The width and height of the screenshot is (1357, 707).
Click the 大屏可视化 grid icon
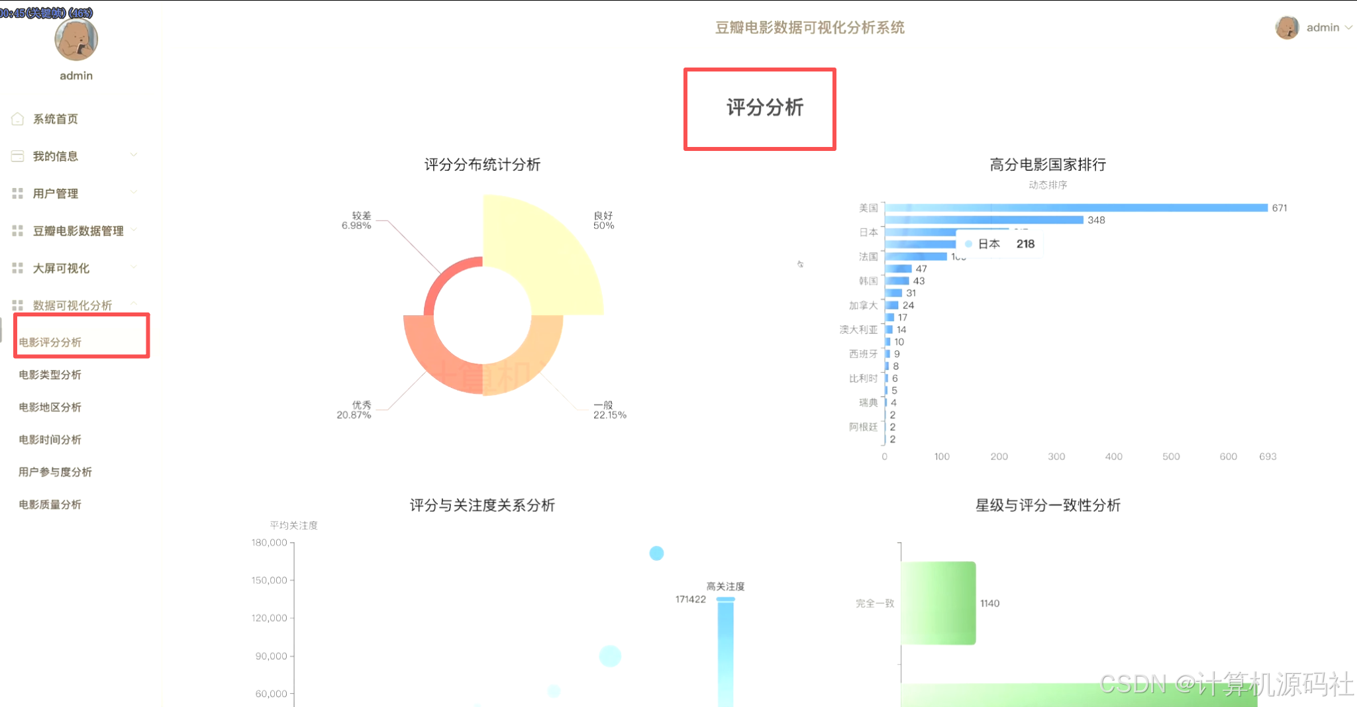point(18,268)
